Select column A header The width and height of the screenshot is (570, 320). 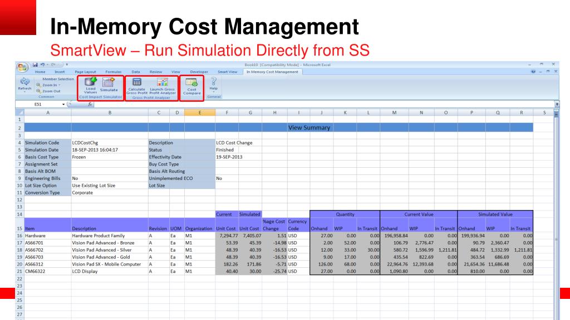48,113
